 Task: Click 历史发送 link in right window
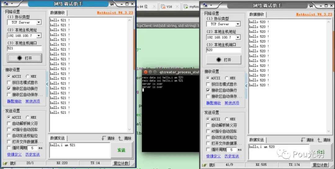(232, 156)
